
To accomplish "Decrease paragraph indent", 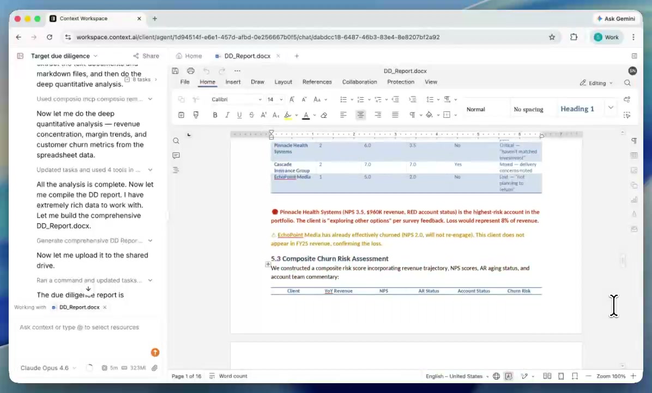I will click(395, 99).
